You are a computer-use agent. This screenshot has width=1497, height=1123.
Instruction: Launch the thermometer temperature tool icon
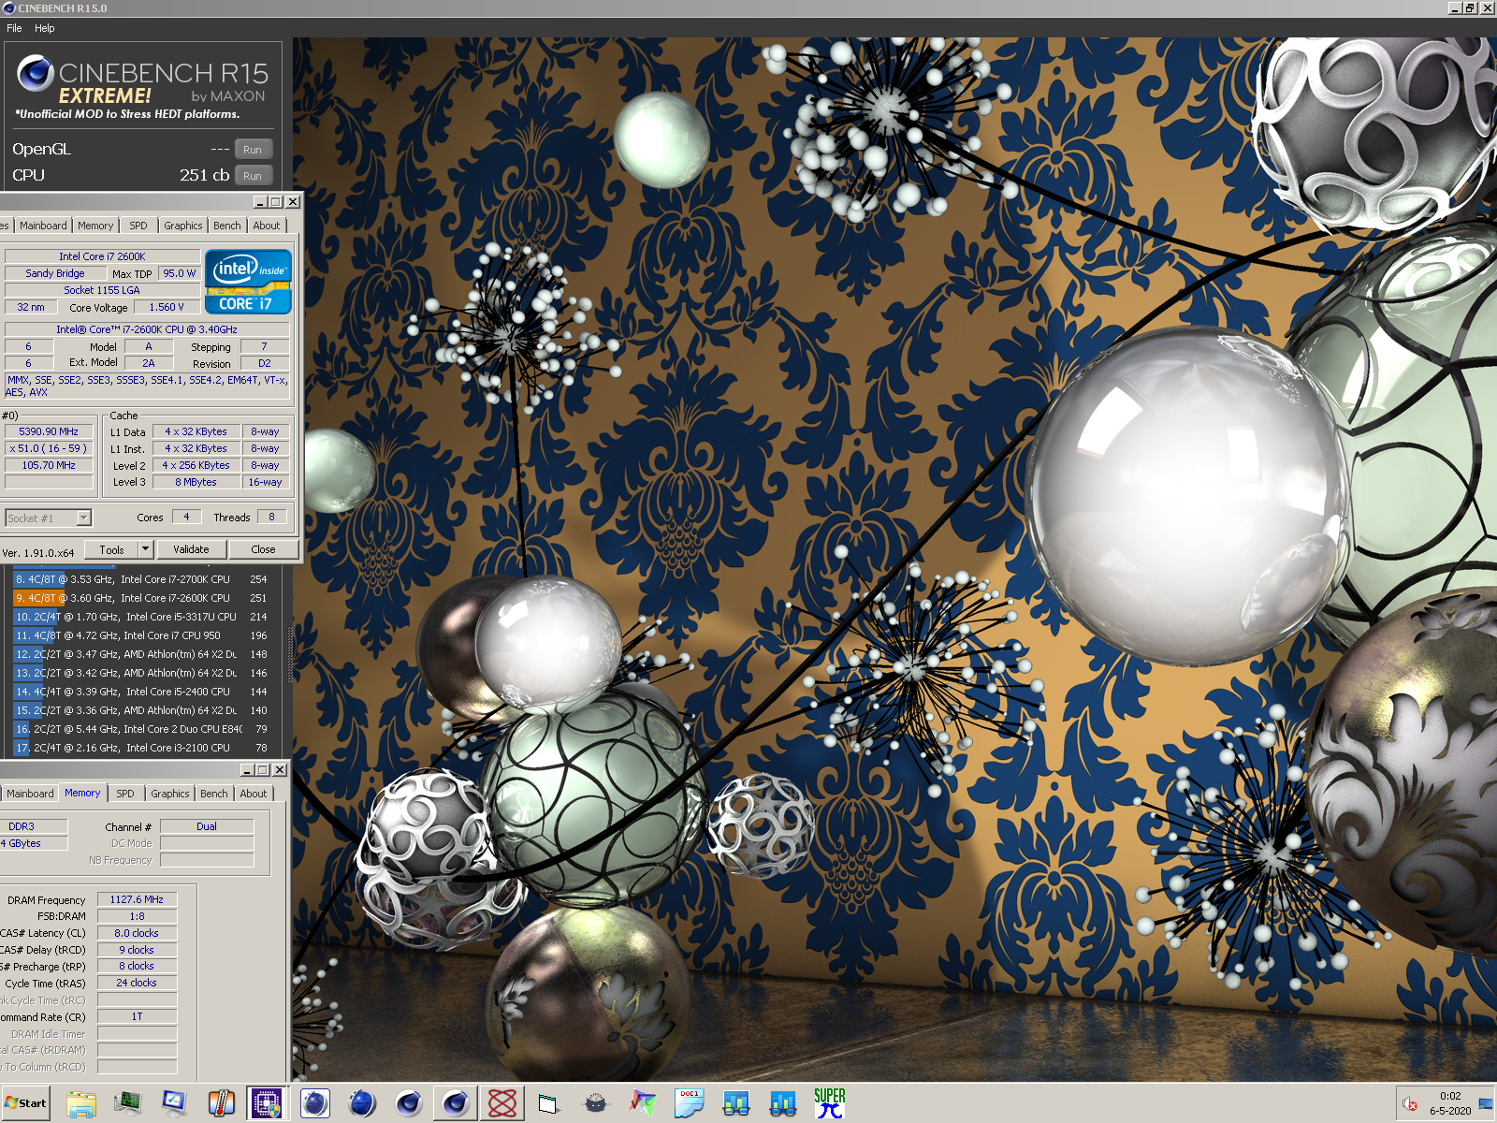222,1104
